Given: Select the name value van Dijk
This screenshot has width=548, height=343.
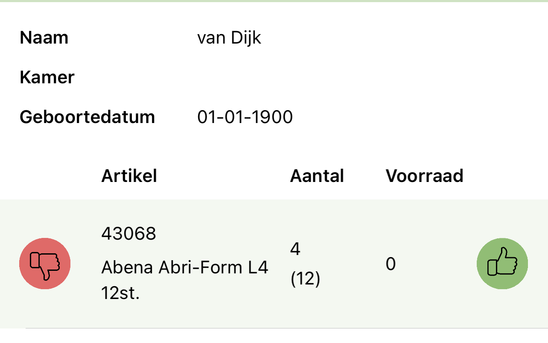Looking at the screenshot, I should pos(229,38).
